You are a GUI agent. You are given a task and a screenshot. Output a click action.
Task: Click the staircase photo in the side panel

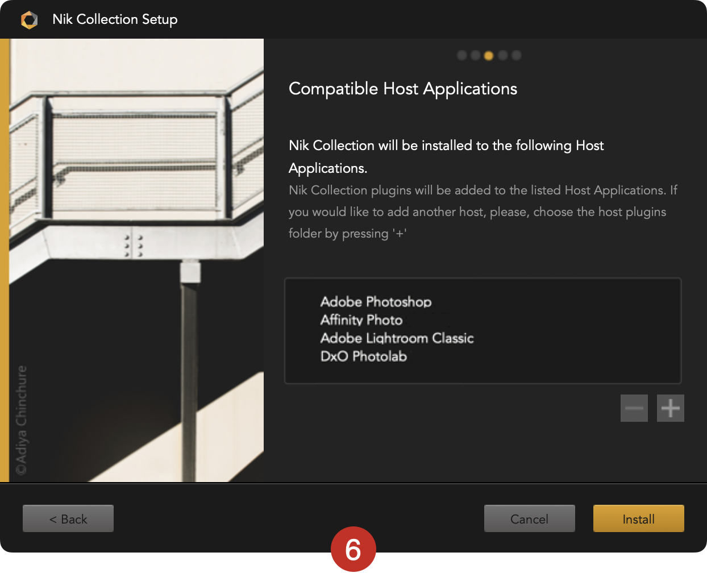[136, 260]
